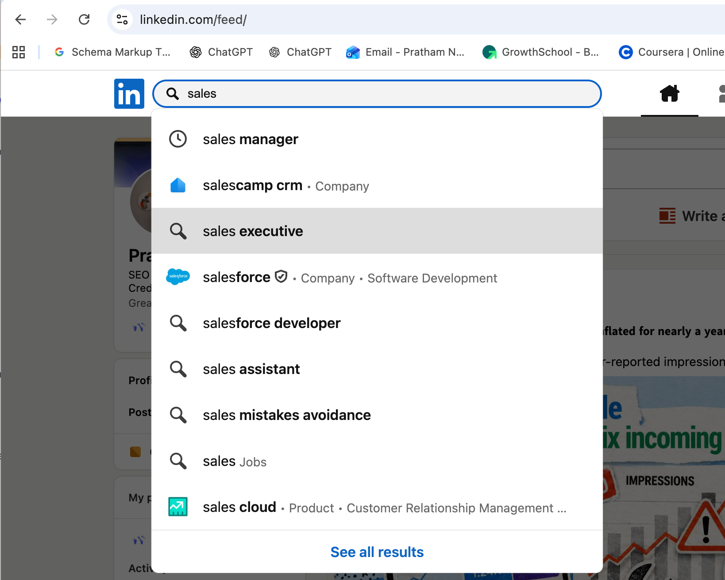
Task: Select recent search 'sales manager'
Action: 251,139
